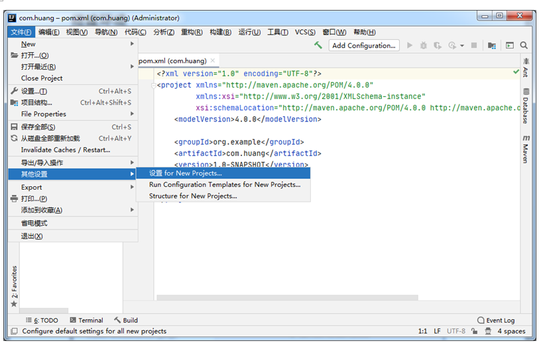Open the Event Log
Viewport: 547px width, 343px height.
[x=496, y=320]
